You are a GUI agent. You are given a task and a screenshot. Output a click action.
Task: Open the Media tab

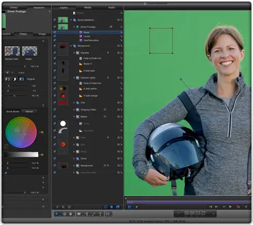pos(88,8)
